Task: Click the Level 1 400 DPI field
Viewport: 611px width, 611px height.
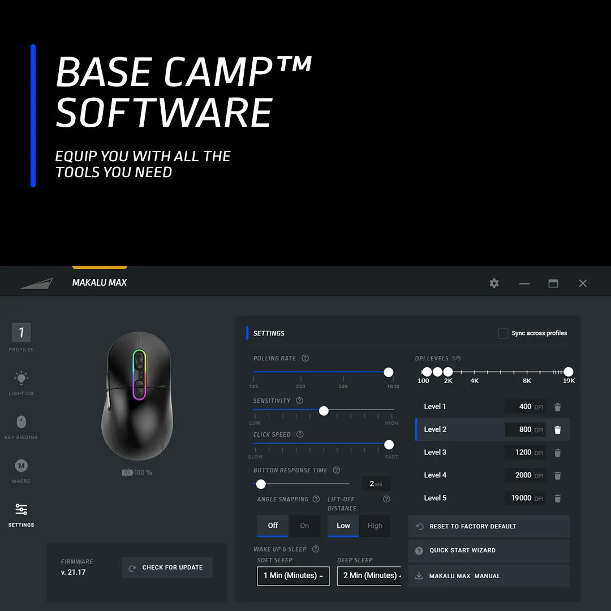Action: coord(525,407)
